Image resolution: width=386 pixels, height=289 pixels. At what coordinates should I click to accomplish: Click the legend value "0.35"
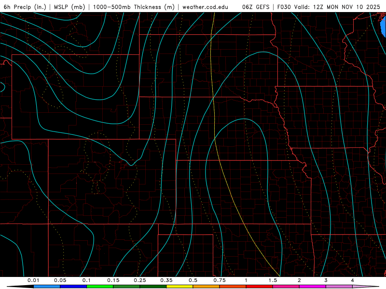coord(166,280)
